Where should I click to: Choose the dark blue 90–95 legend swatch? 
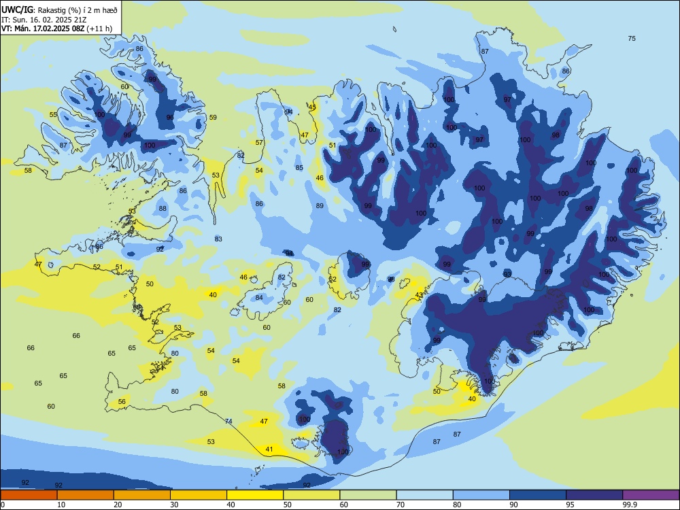(x=538, y=495)
